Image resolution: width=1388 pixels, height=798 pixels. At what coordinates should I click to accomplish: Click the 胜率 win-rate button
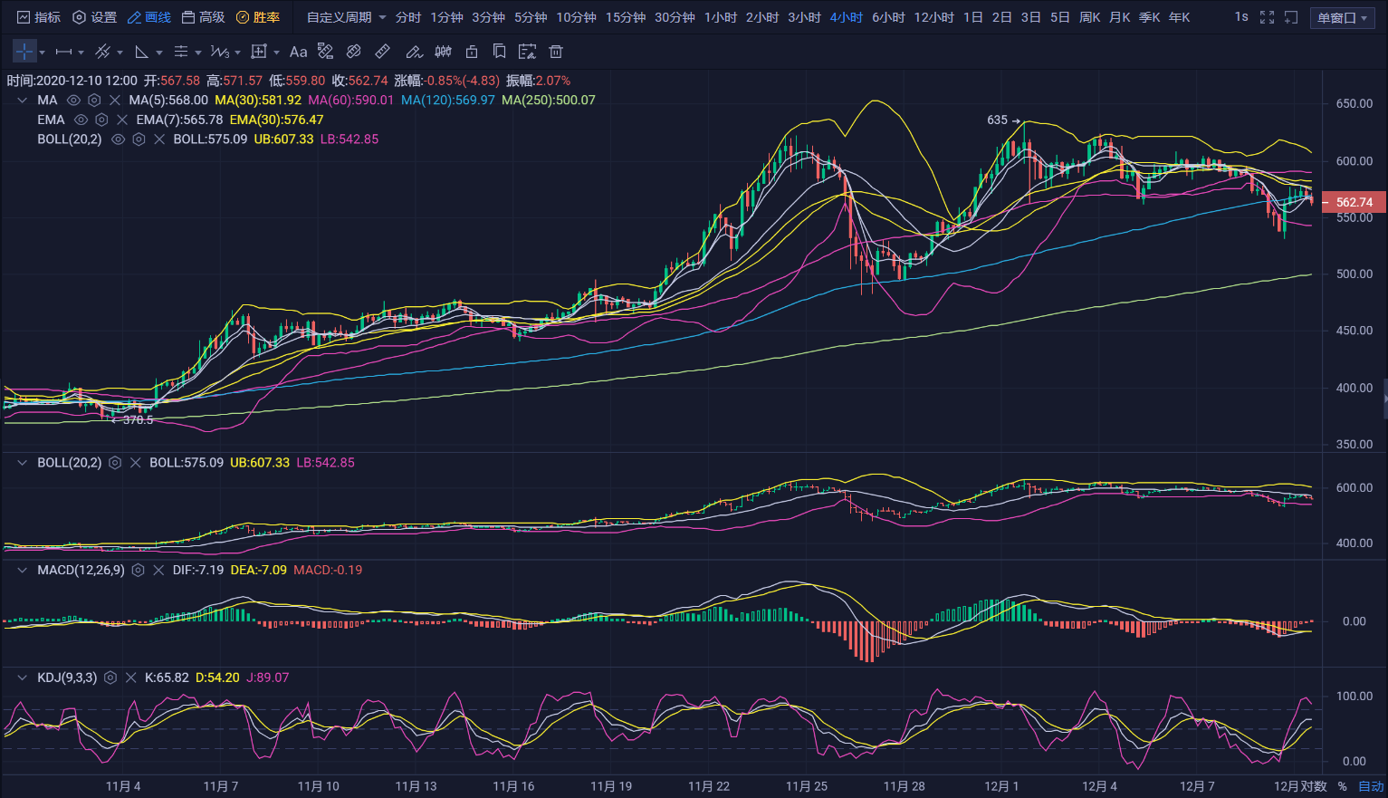coord(258,17)
